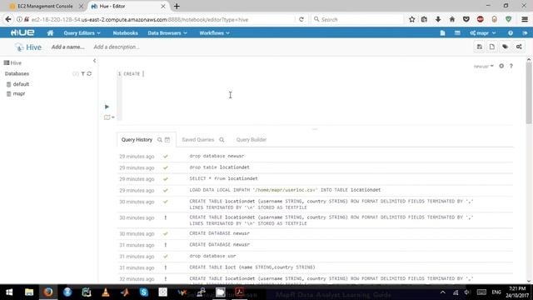The width and height of the screenshot is (533, 300).
Task: Click the tag icon in editor toolbar
Action: point(506,47)
